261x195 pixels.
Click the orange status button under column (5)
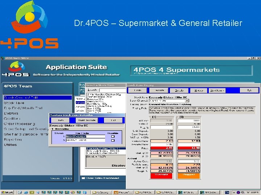[188, 176]
